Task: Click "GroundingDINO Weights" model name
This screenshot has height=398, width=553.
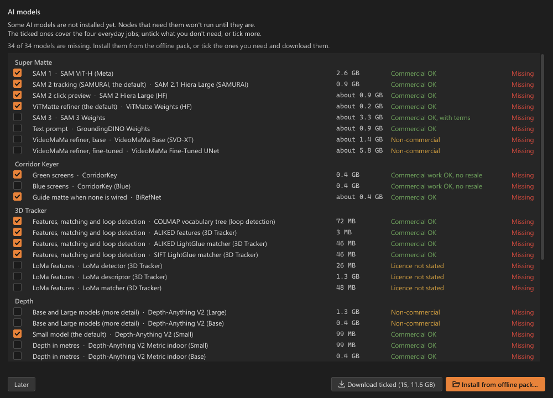Action: click(x=113, y=129)
